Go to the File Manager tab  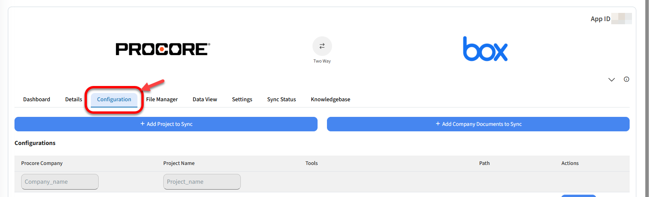coord(162,99)
